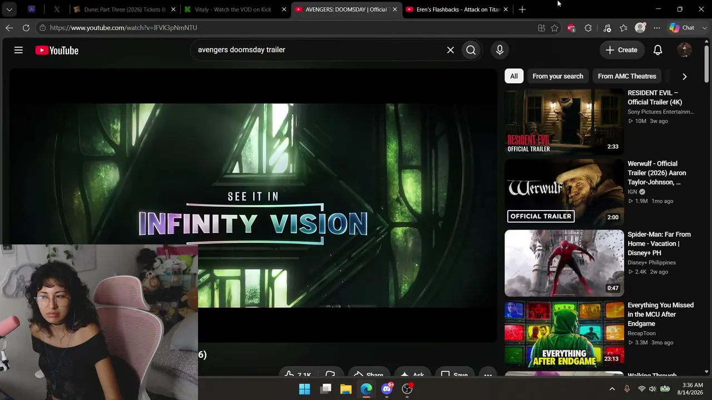Close the Vitaly Kick tab
This screenshot has height=400, width=712.
(284, 9)
